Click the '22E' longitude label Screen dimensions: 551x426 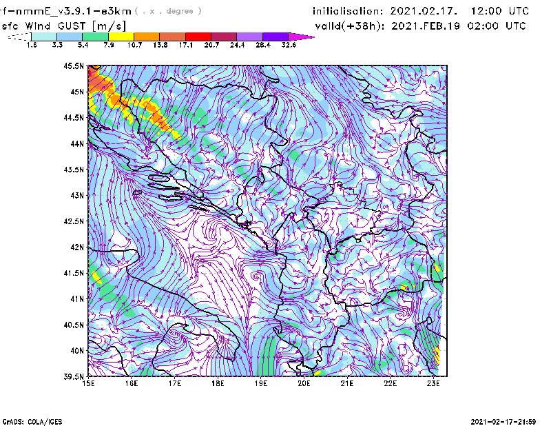coord(390,383)
